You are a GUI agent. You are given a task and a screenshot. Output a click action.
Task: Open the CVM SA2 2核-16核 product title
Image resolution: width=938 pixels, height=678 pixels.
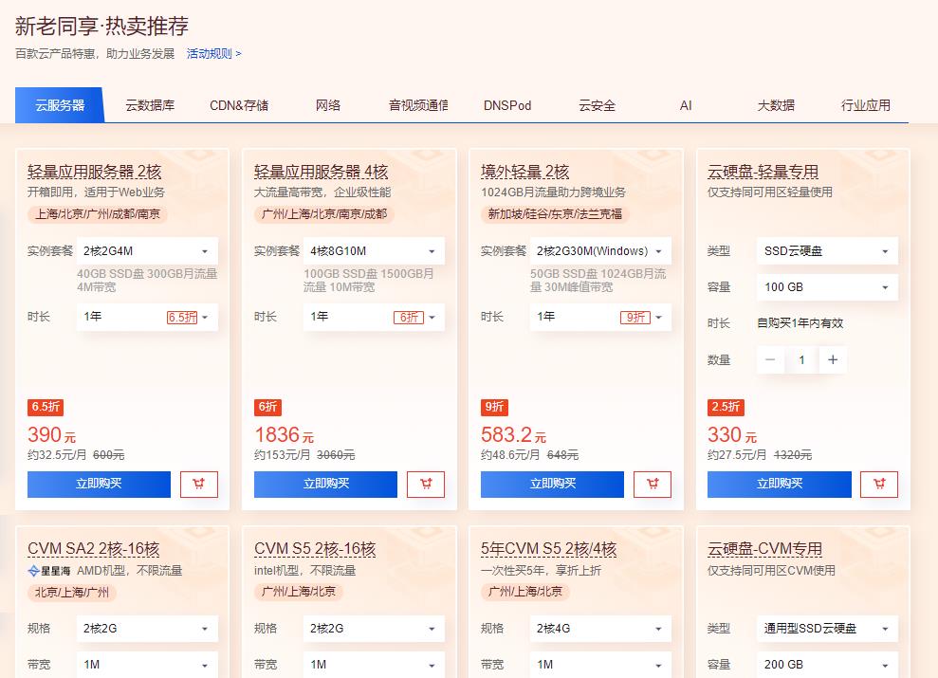93,549
